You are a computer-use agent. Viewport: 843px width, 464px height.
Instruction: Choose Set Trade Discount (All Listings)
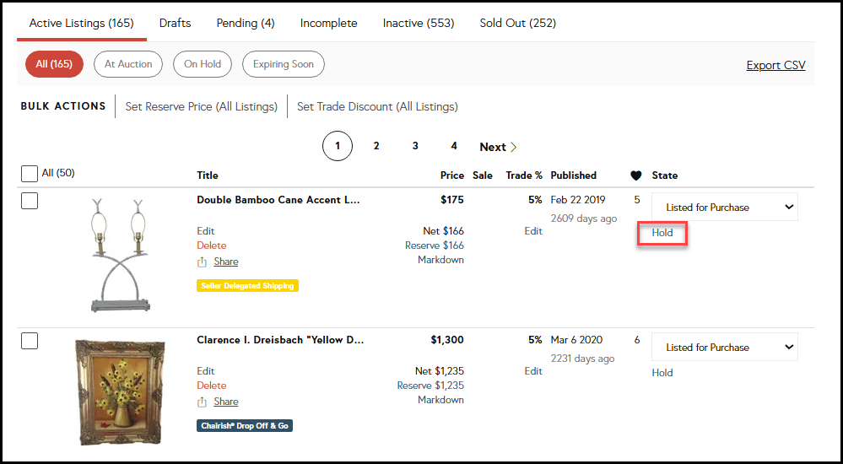(377, 106)
